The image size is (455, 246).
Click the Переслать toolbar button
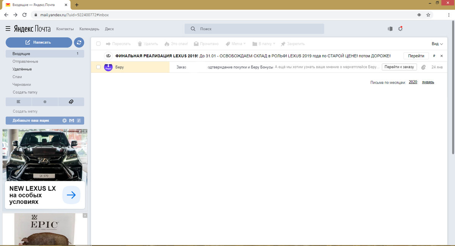(118, 44)
